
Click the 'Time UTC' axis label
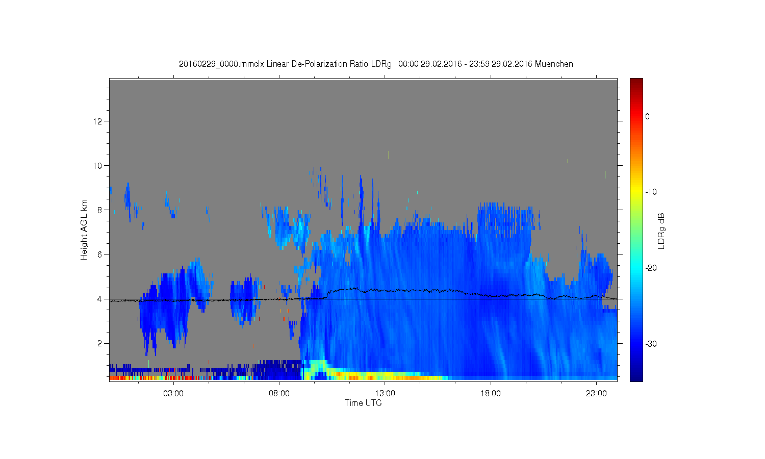tap(363, 403)
